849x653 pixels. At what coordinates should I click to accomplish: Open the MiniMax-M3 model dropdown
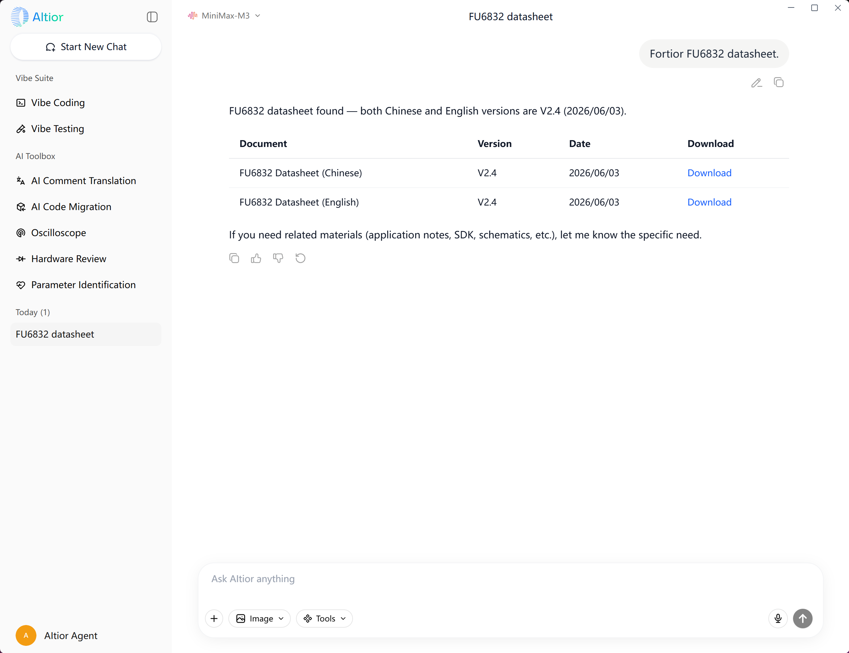[224, 16]
